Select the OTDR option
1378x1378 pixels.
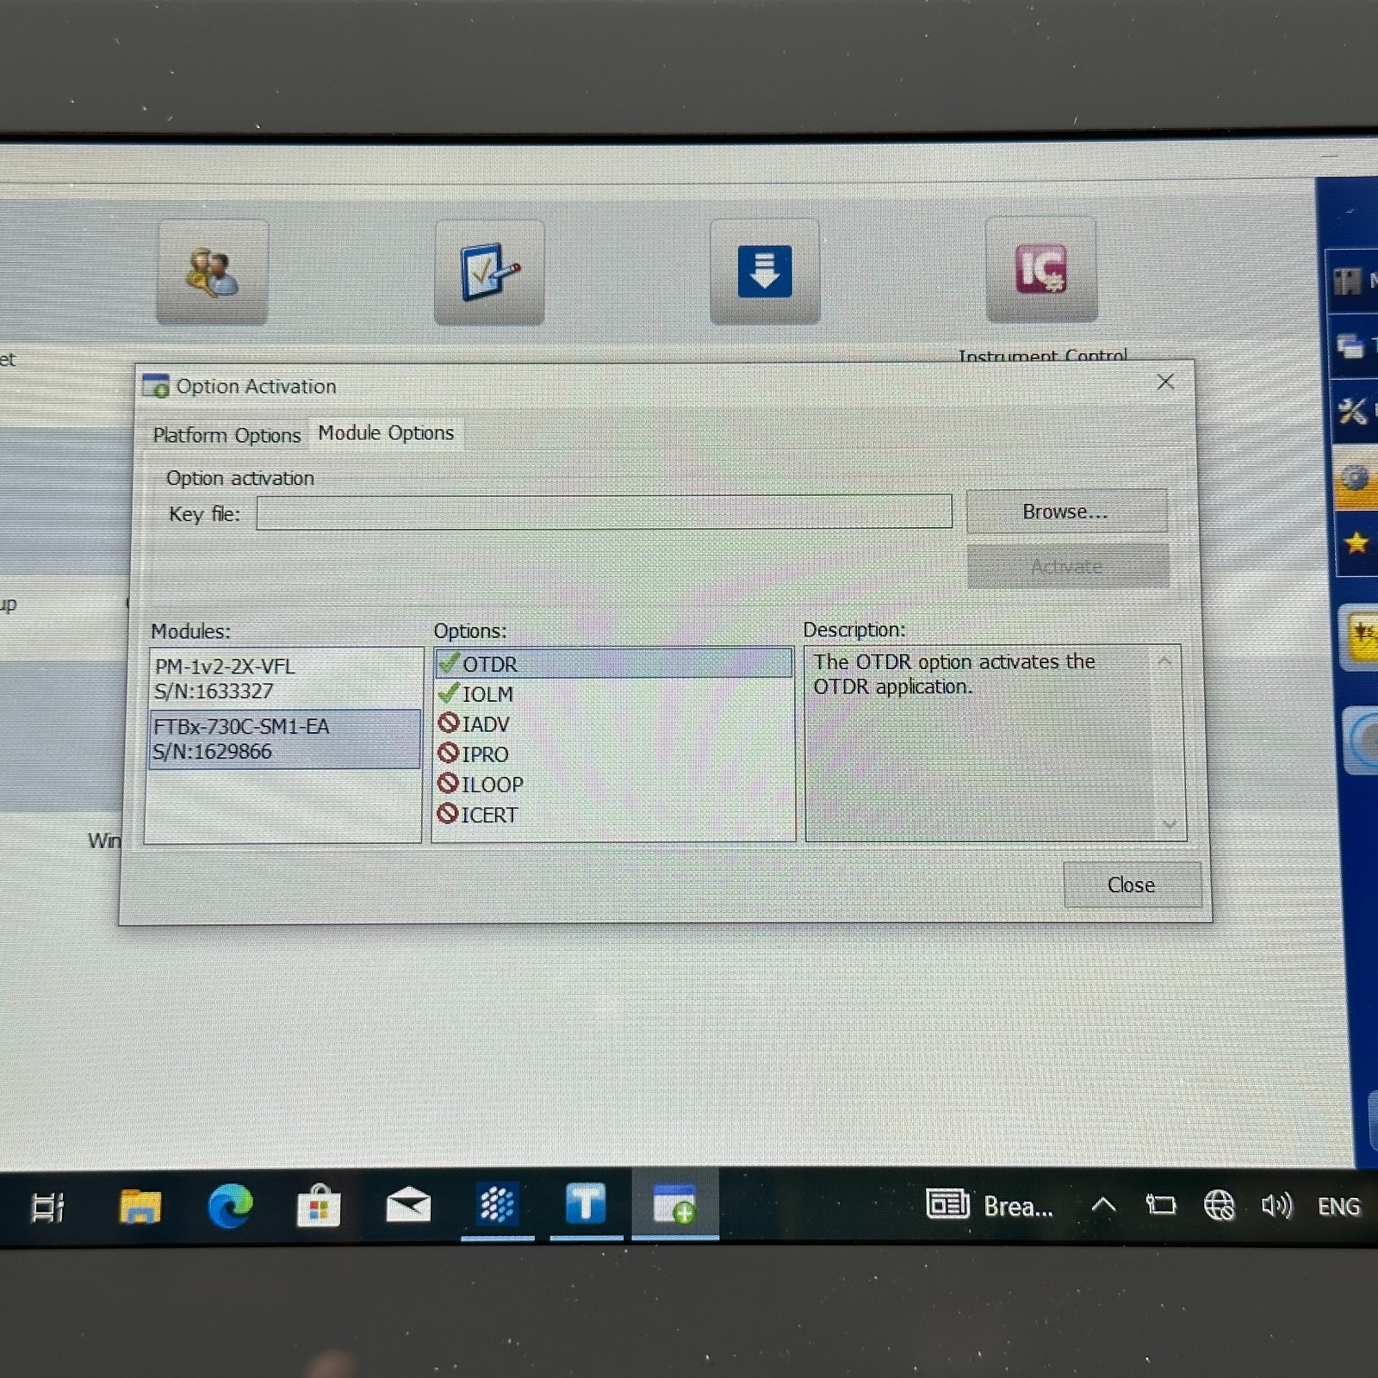613,663
